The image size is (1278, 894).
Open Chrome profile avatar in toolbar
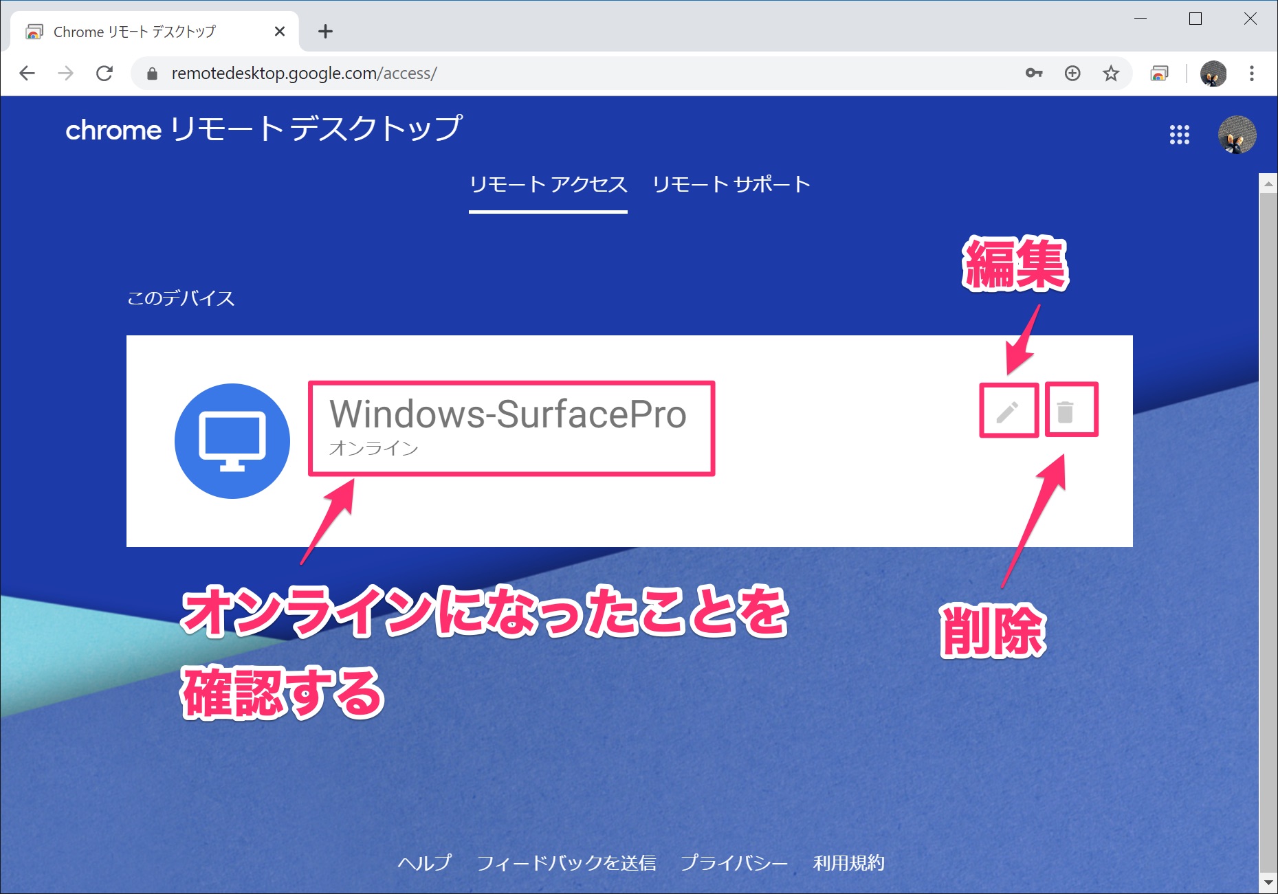(x=1213, y=74)
